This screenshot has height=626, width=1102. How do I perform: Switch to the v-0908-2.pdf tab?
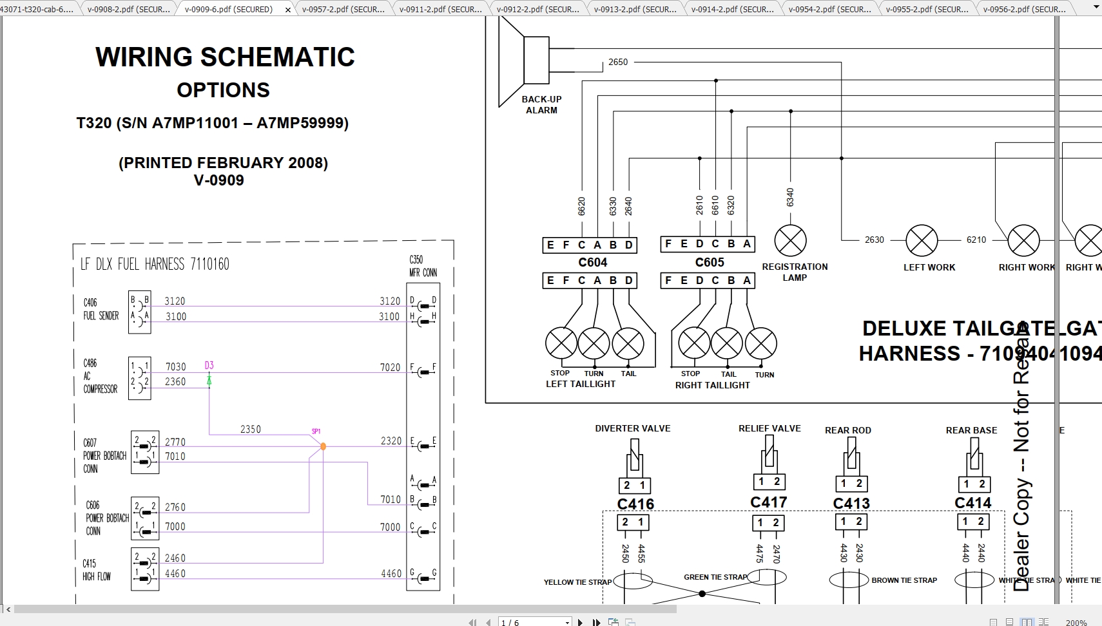tap(128, 9)
